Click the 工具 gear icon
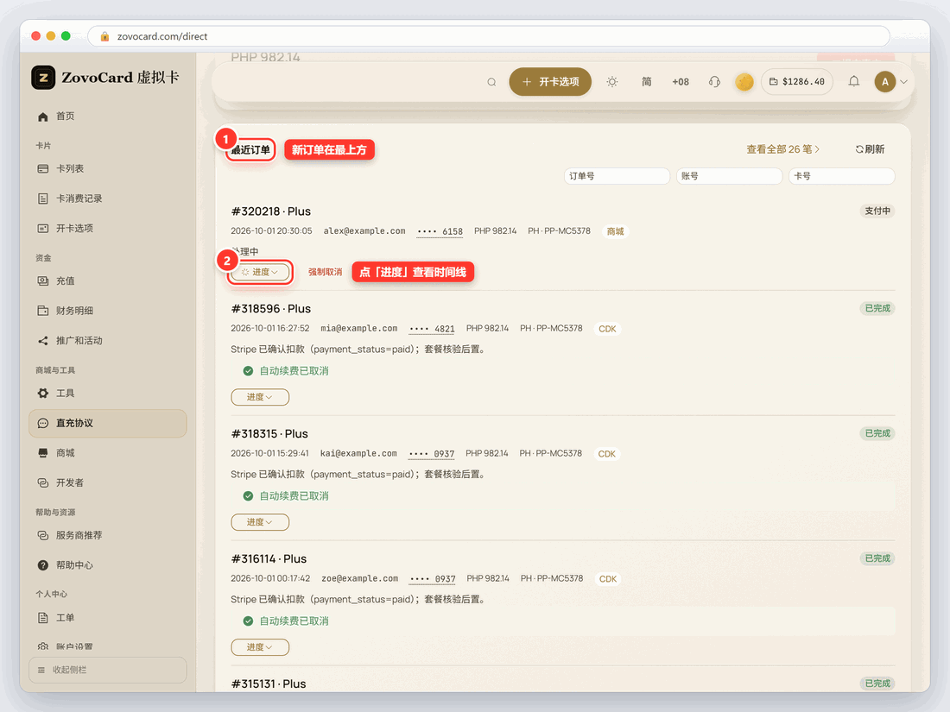Viewport: 950px width, 712px height. (43, 394)
